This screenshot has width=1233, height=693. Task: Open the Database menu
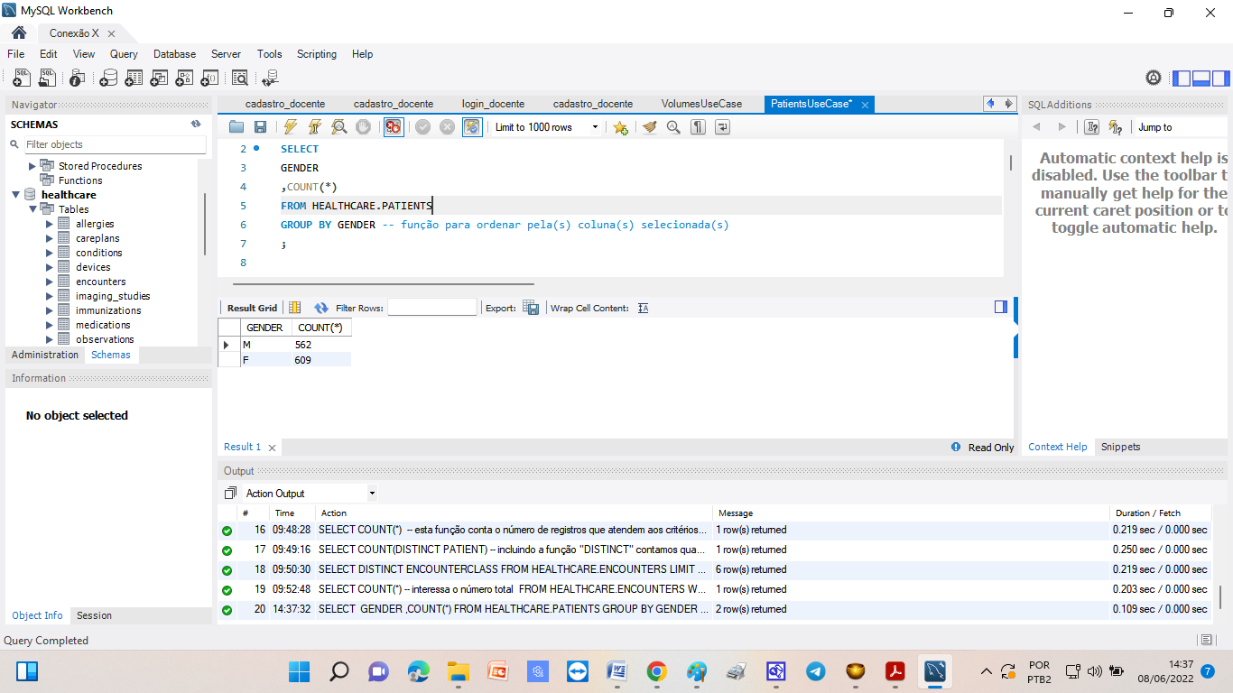pos(174,54)
